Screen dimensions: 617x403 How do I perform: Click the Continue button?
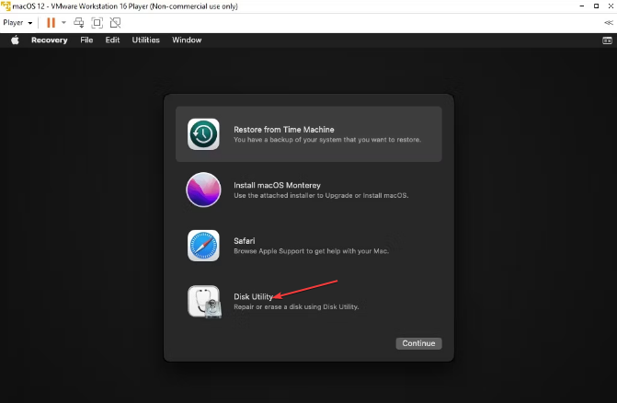point(418,343)
